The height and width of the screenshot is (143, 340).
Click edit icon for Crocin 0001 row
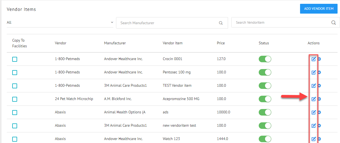tap(313, 59)
